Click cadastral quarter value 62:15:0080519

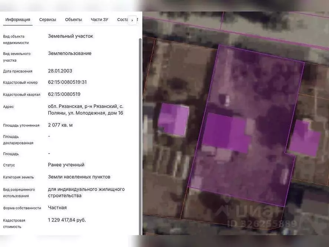[64, 94]
